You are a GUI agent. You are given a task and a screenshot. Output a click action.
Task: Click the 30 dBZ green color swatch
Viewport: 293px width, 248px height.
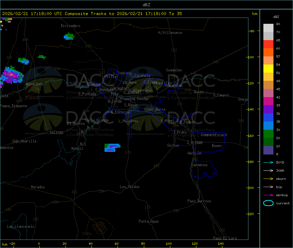coord(268,134)
